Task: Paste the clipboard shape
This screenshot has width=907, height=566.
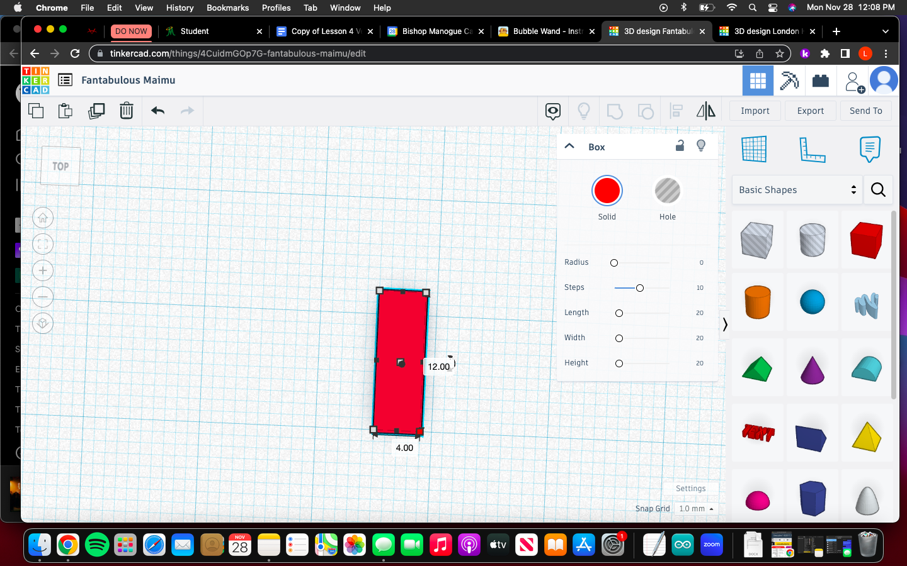Action: 65,111
